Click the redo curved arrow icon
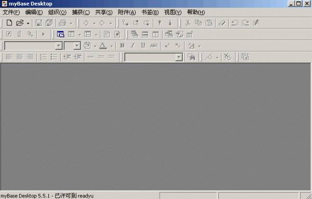 (x=245, y=23)
